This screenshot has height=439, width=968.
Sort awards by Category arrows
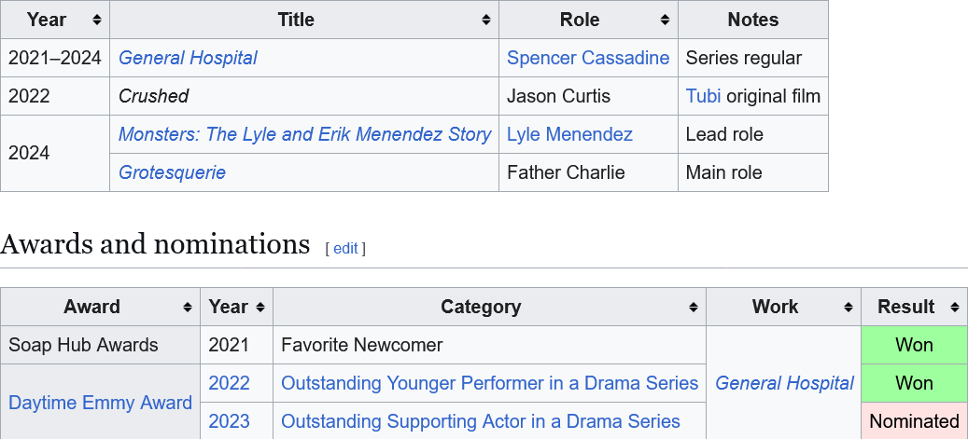point(694,307)
